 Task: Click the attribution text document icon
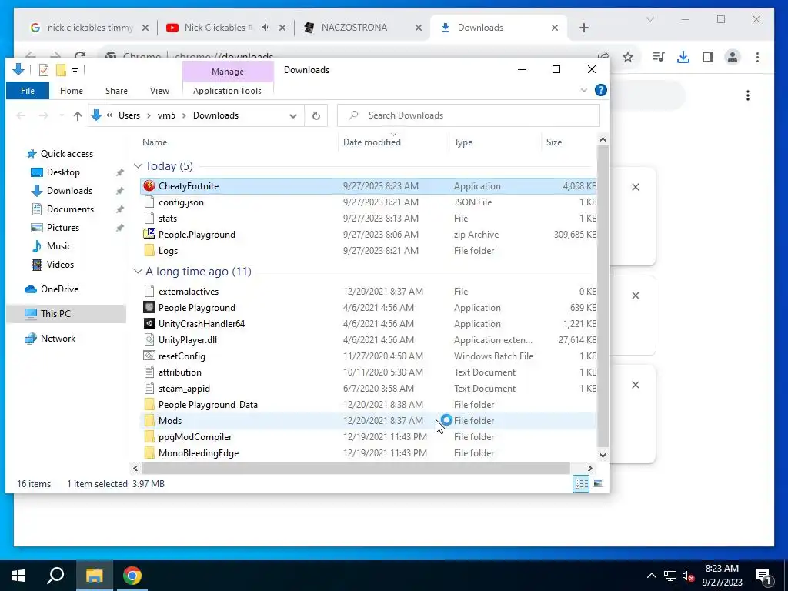coord(149,372)
